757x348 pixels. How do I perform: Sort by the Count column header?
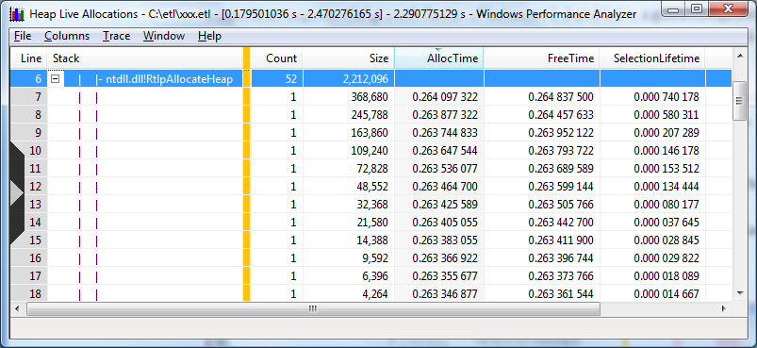[x=276, y=58]
